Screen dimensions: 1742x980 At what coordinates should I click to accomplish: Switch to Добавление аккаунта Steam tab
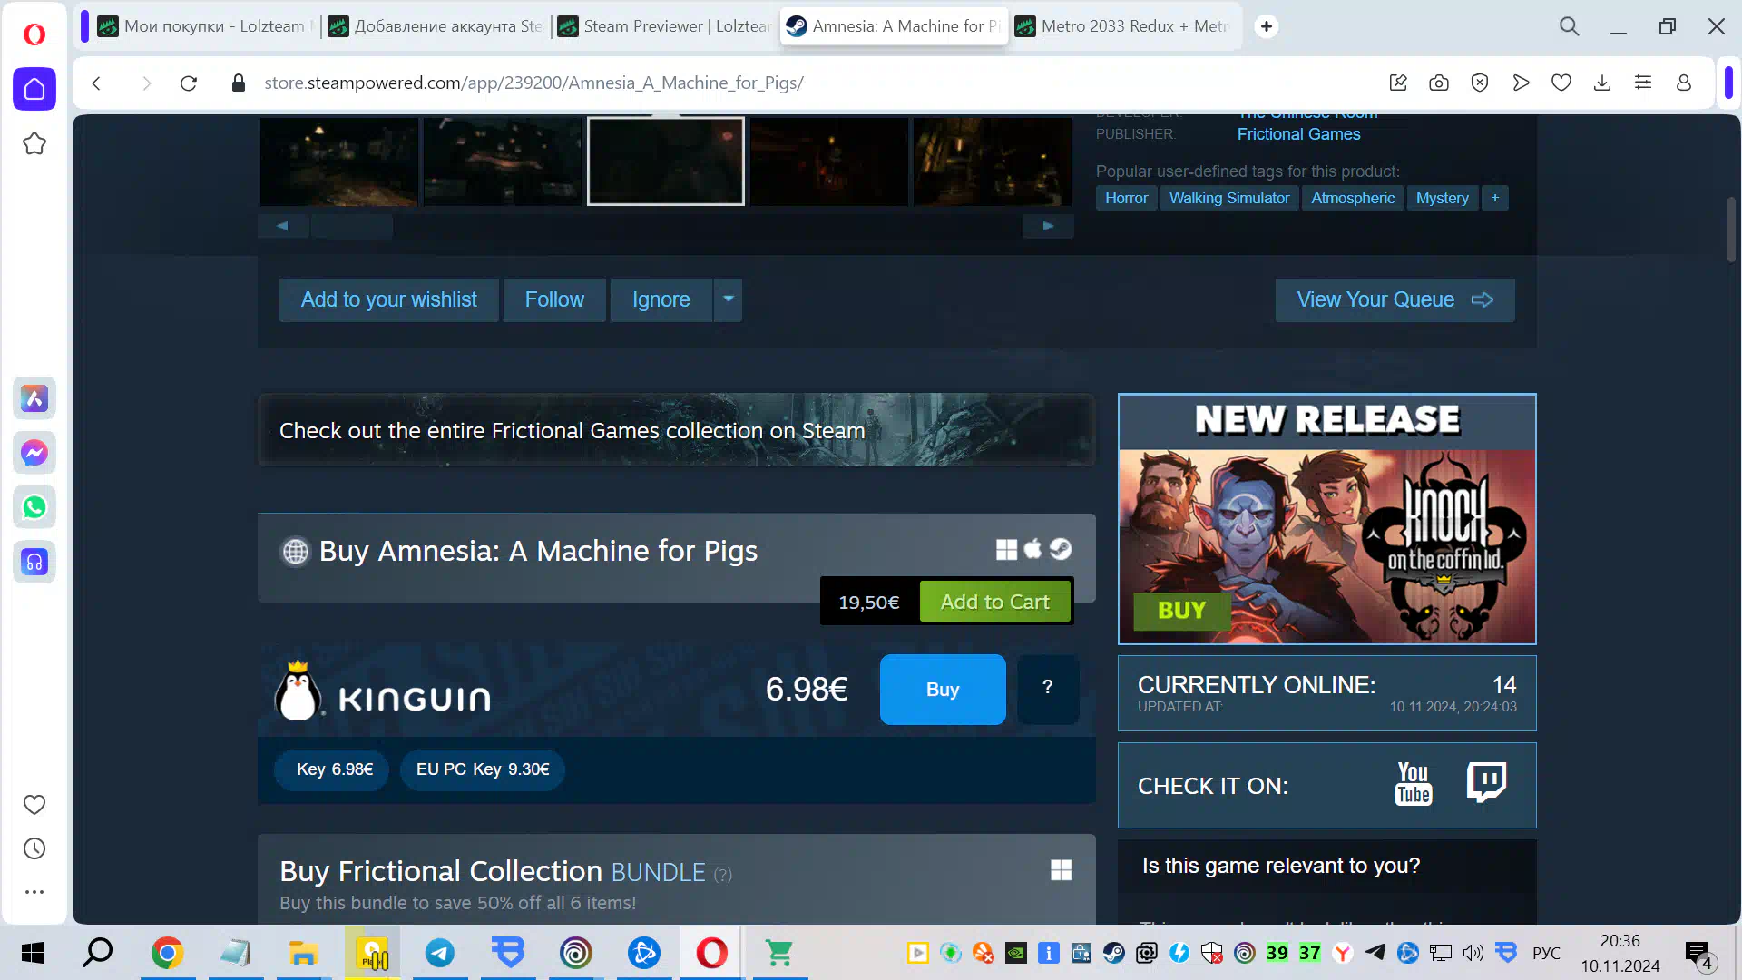(x=435, y=26)
